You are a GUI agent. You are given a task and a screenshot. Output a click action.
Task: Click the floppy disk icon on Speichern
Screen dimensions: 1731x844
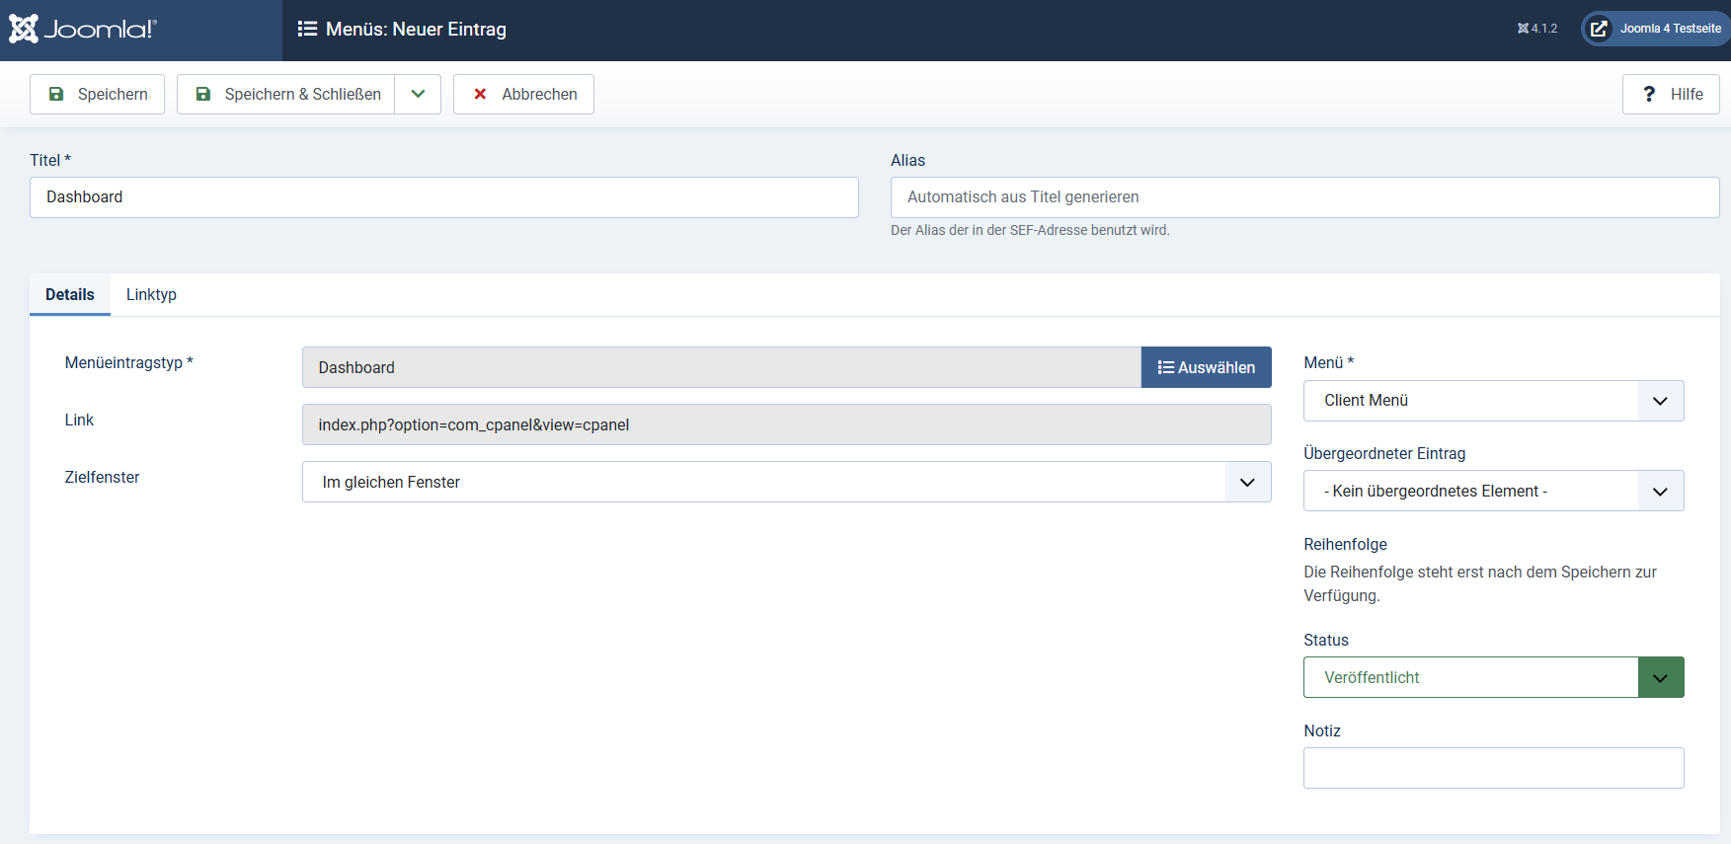pyautogui.click(x=56, y=94)
